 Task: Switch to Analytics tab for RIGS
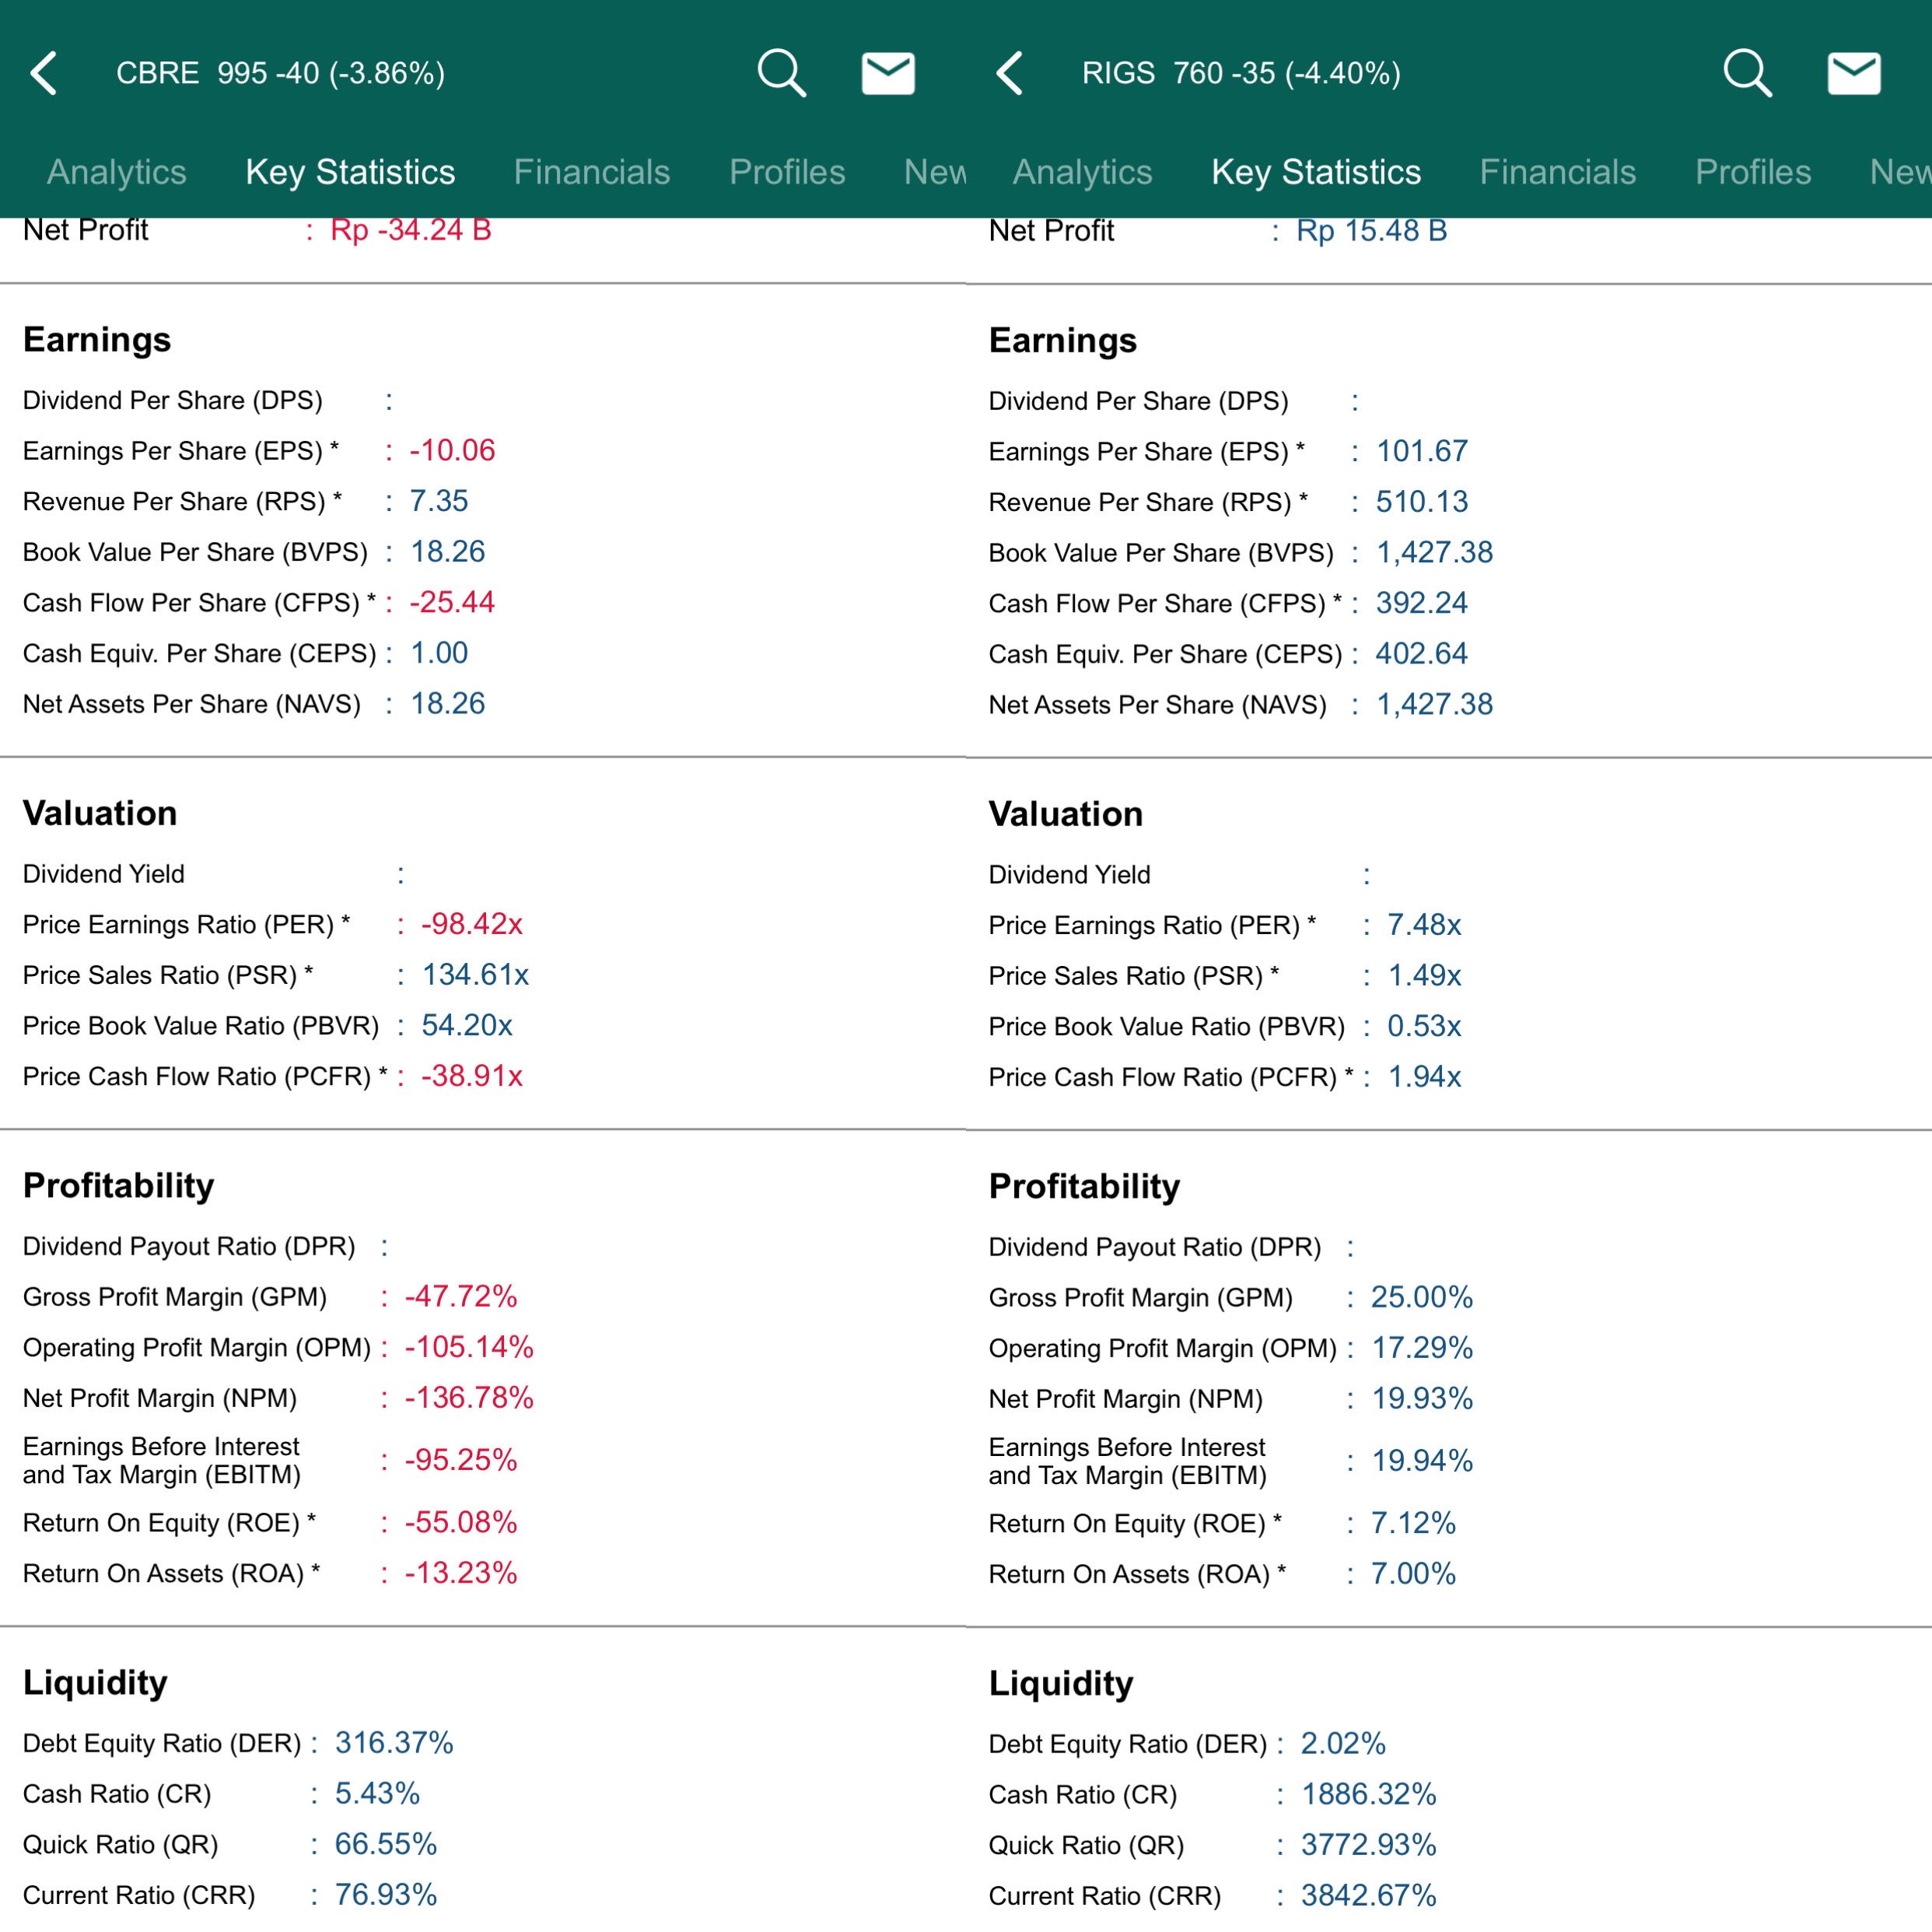[x=1082, y=172]
